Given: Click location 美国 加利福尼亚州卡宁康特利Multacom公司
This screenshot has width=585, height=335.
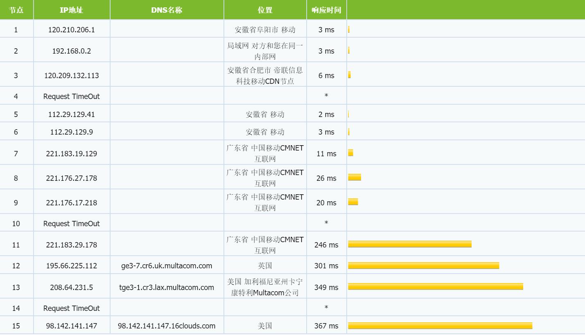Looking at the screenshot, I should pos(265,288).
